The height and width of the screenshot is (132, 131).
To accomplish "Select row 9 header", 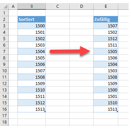I will point(4,64).
